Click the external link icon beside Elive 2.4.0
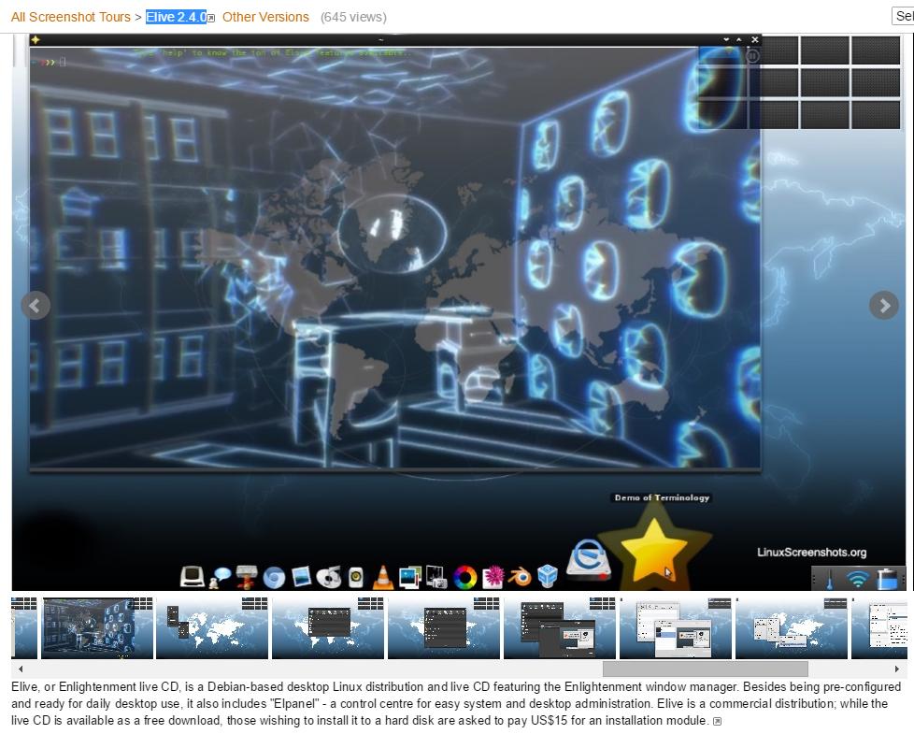914x734 pixels. (x=211, y=19)
